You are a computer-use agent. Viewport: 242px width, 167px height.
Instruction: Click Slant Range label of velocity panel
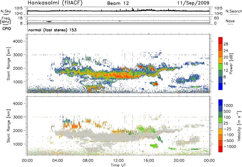click(8, 126)
